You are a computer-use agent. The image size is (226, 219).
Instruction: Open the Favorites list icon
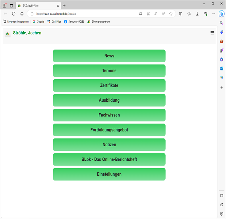[189, 14]
